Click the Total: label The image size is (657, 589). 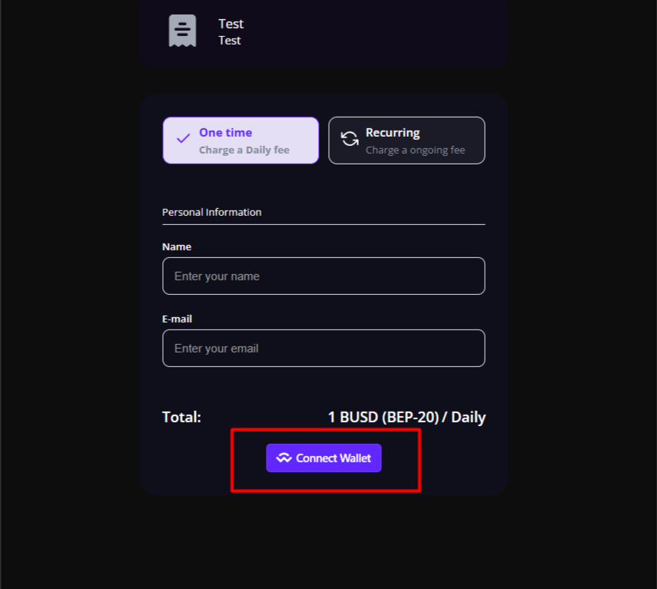(181, 418)
